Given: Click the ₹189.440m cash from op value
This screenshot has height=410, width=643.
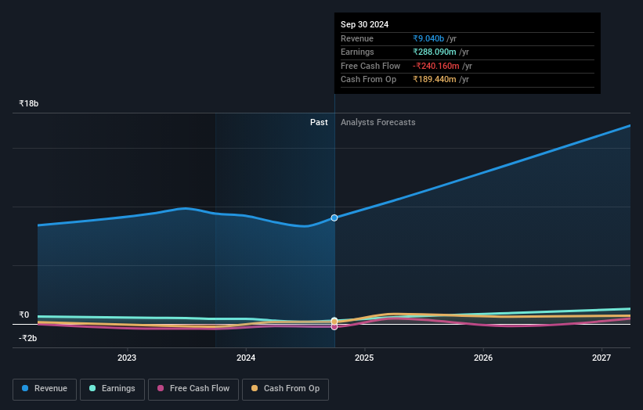Looking at the screenshot, I should (434, 80).
